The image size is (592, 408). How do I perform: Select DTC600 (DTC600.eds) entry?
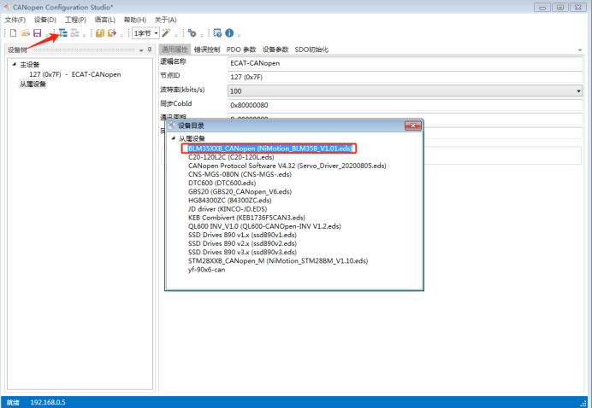(222, 184)
